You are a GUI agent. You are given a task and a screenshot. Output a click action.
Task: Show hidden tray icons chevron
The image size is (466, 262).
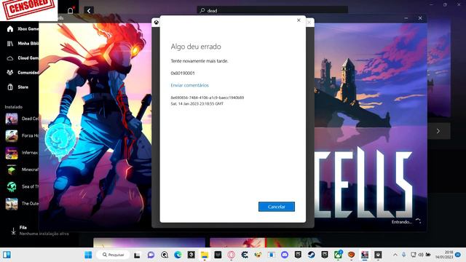point(395,255)
